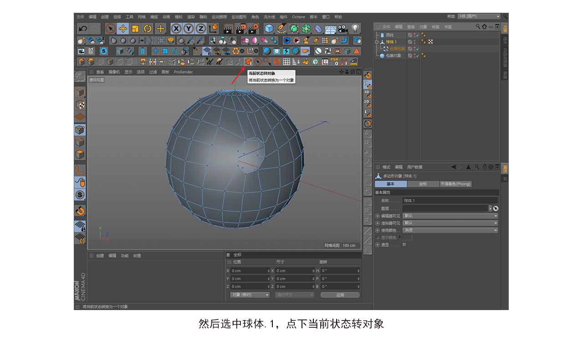This screenshot has width=583, height=342.
Task: Click the home icon in Object Manager
Action: pos(484,27)
